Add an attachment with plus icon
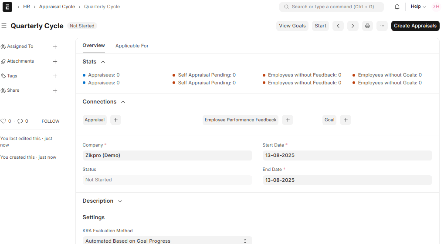The width and height of the screenshot is (444, 244). pos(55,61)
